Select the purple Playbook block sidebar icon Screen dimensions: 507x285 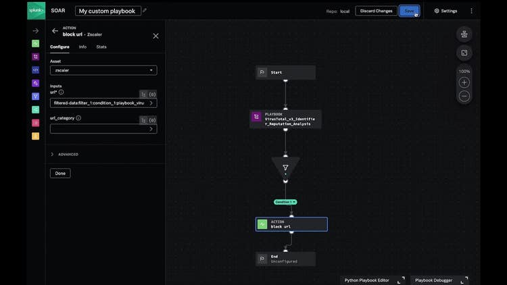click(x=36, y=57)
